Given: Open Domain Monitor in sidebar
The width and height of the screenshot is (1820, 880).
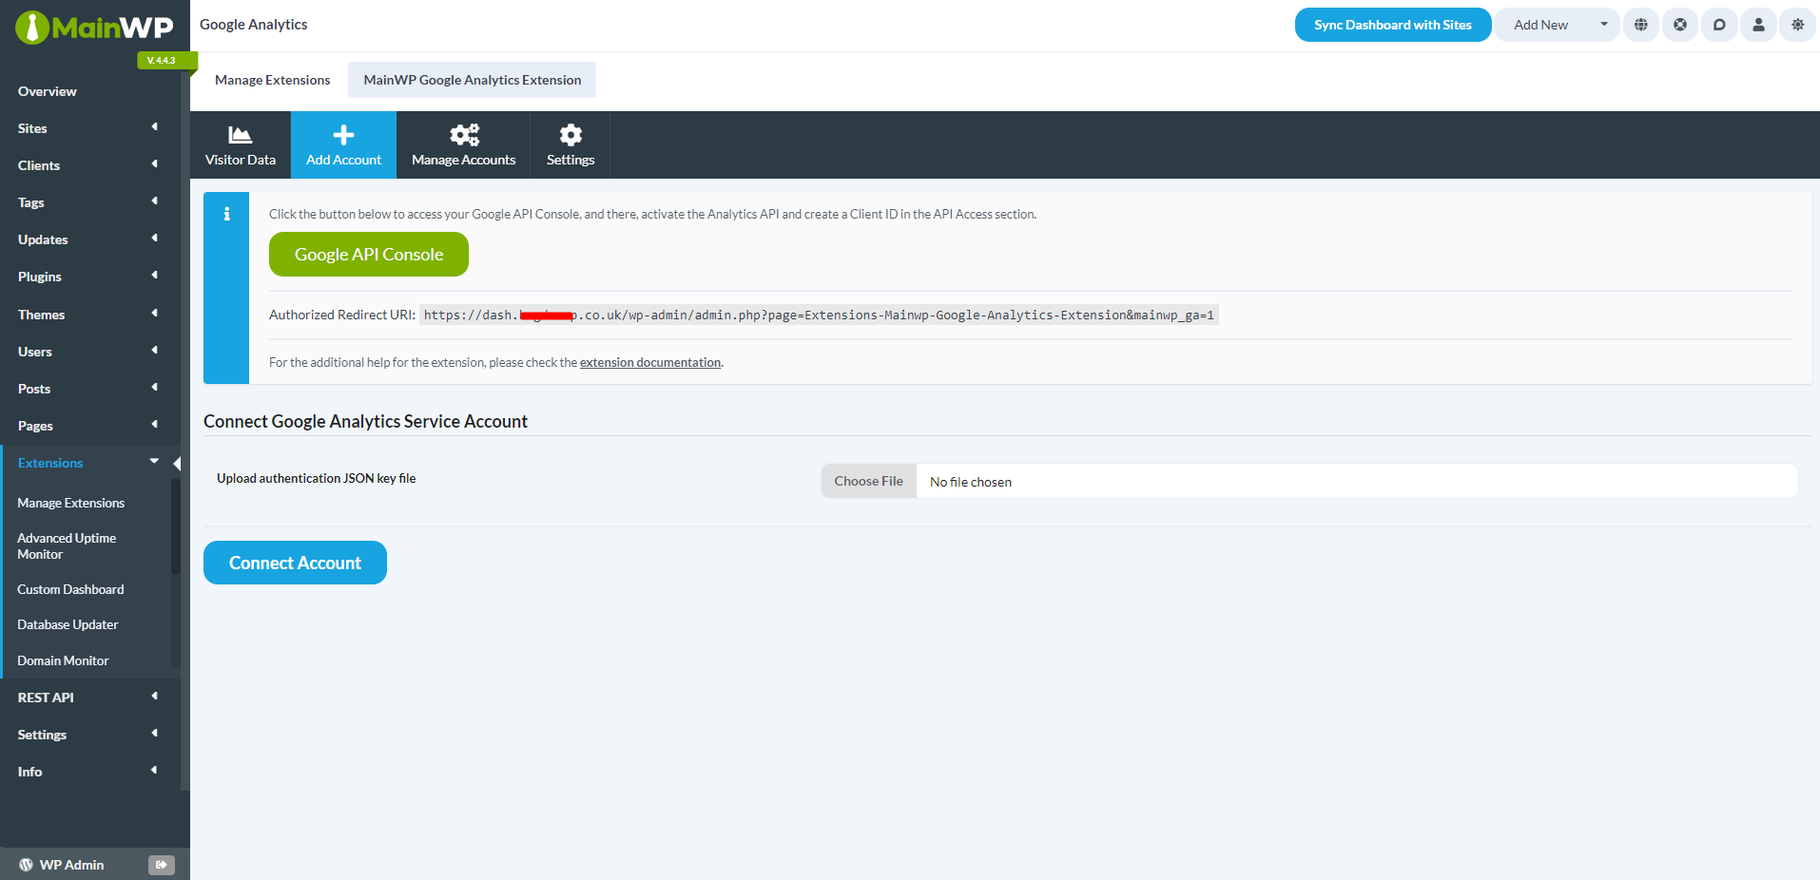Looking at the screenshot, I should tap(63, 660).
